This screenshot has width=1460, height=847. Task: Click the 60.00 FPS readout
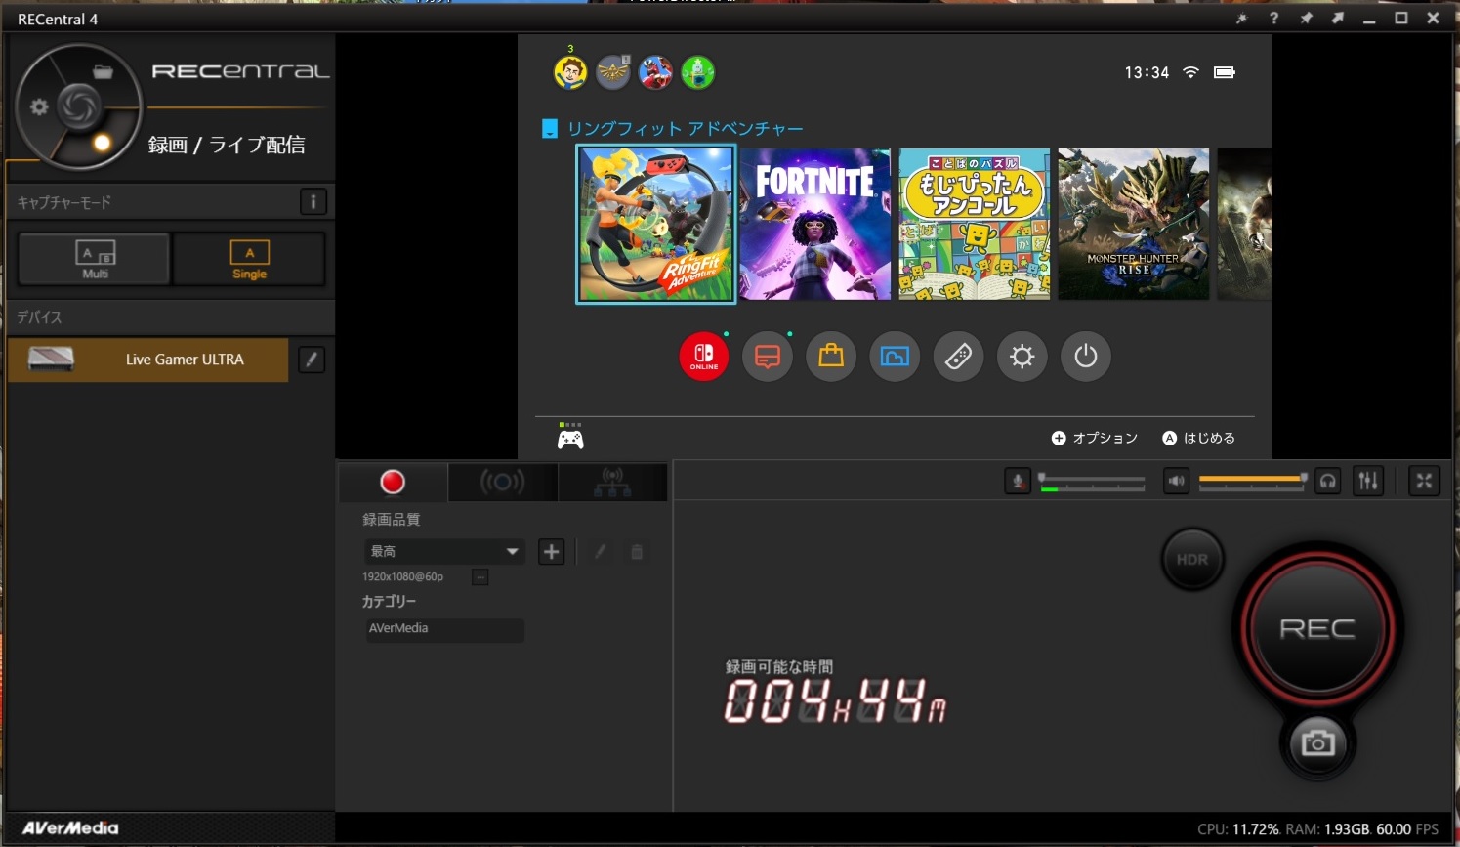pos(1407,829)
